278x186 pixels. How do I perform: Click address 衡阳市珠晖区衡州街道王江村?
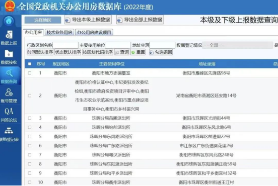[x=206, y=182]
